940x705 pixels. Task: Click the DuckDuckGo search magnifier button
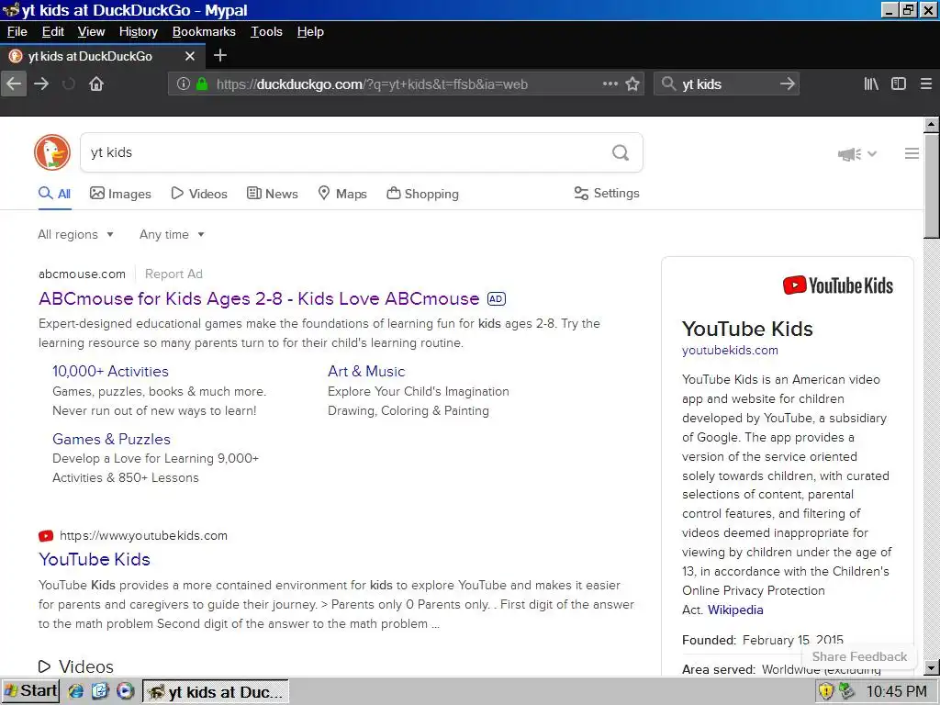click(621, 153)
